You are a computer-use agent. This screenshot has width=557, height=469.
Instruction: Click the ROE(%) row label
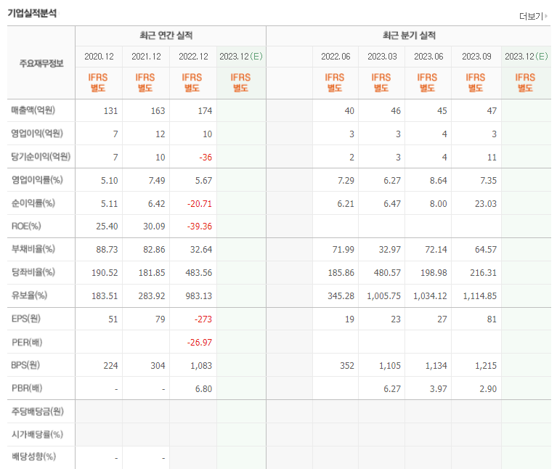26,226
